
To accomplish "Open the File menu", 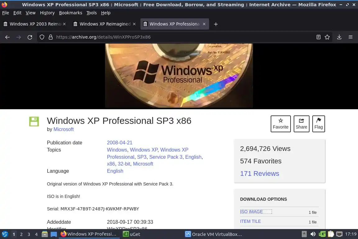I will click(x=6, y=13).
